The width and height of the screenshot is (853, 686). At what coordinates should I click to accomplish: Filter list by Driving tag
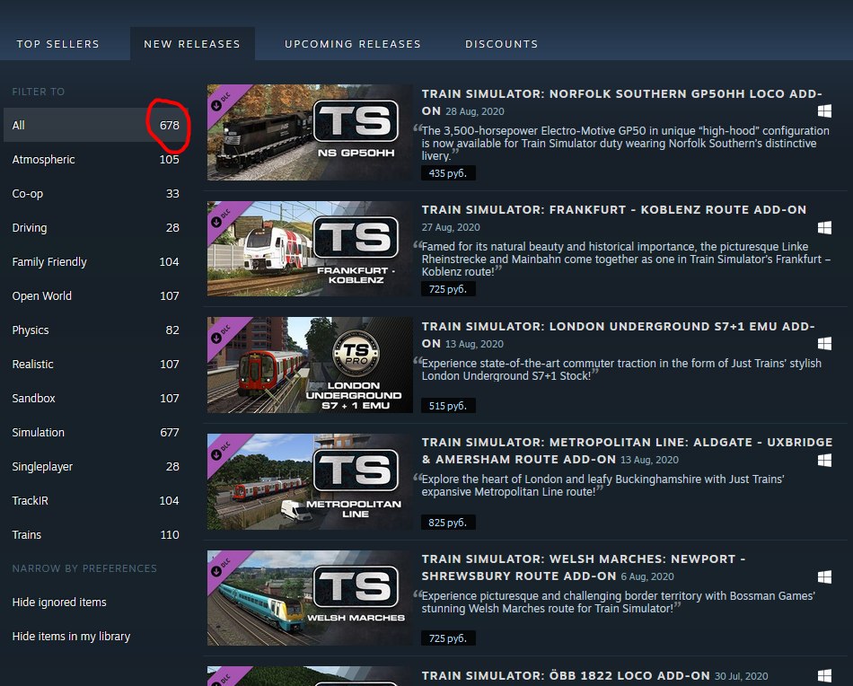pyautogui.click(x=96, y=227)
